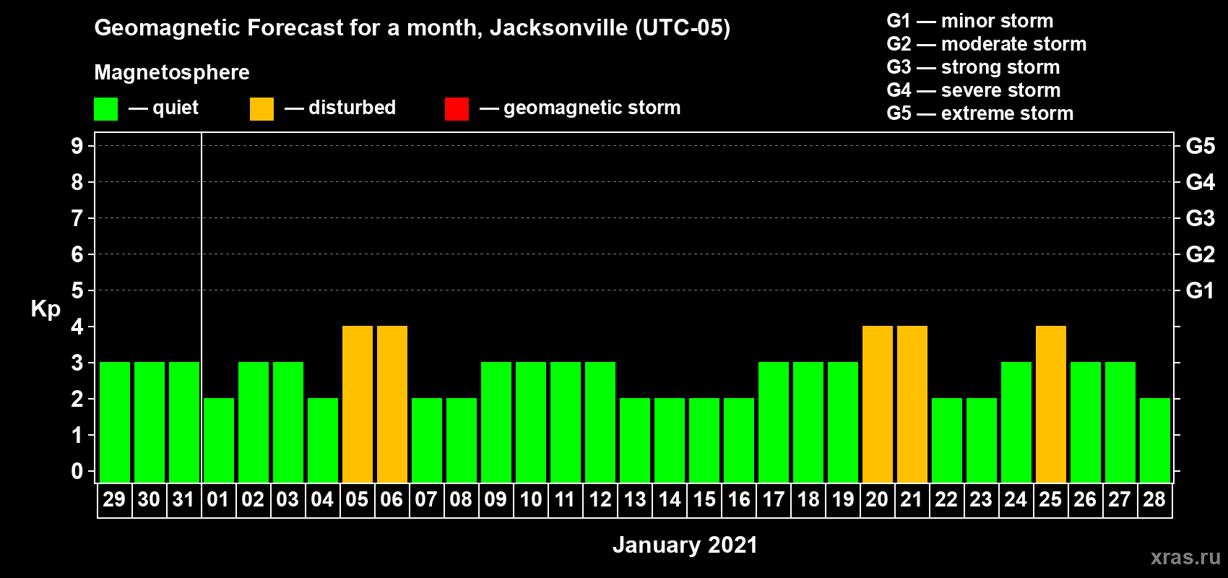Click the green bar for January 26

pyautogui.click(x=1086, y=422)
